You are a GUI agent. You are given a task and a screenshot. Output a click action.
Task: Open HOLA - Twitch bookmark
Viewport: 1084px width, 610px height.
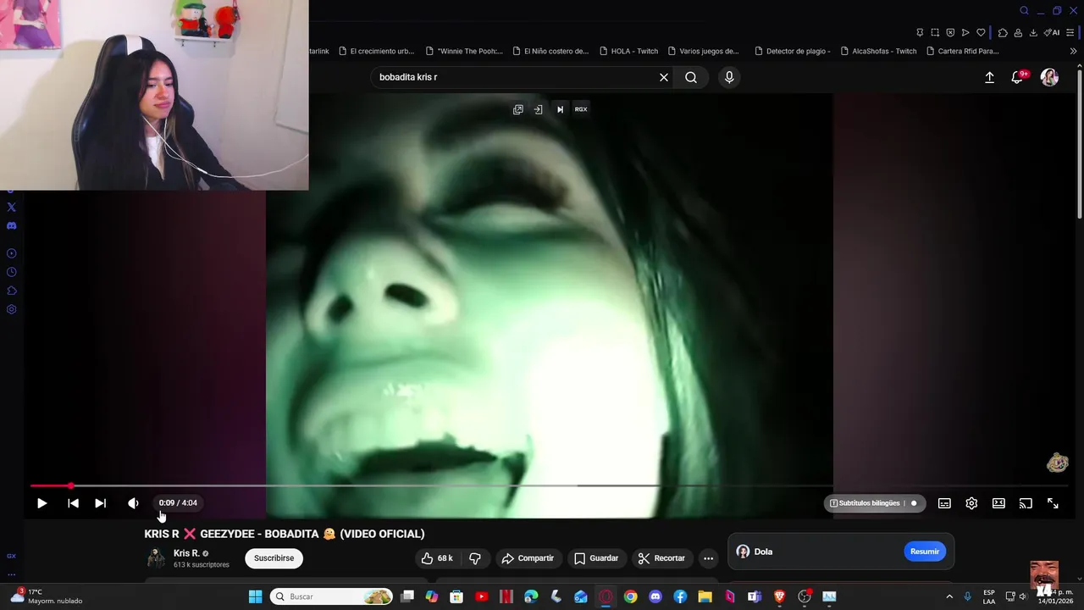[x=628, y=51]
